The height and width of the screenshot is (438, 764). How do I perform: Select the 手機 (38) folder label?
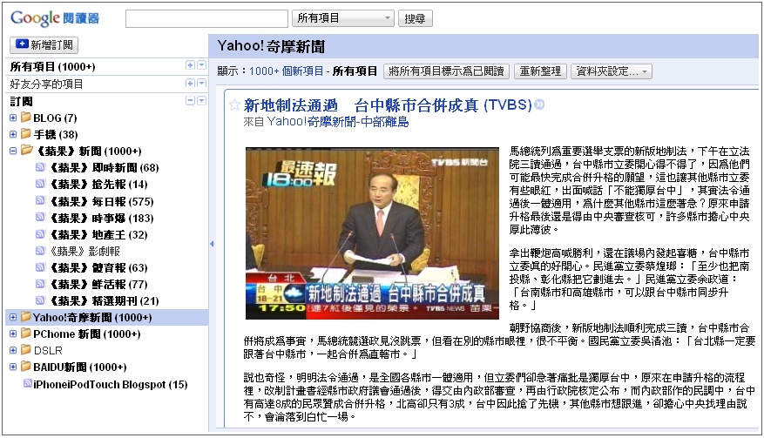point(56,134)
